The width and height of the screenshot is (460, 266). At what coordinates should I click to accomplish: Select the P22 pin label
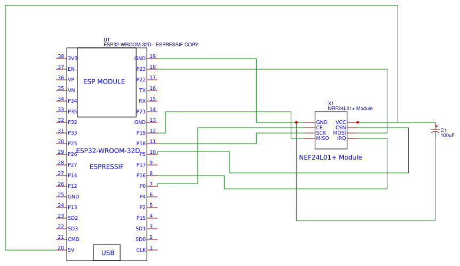141,80
